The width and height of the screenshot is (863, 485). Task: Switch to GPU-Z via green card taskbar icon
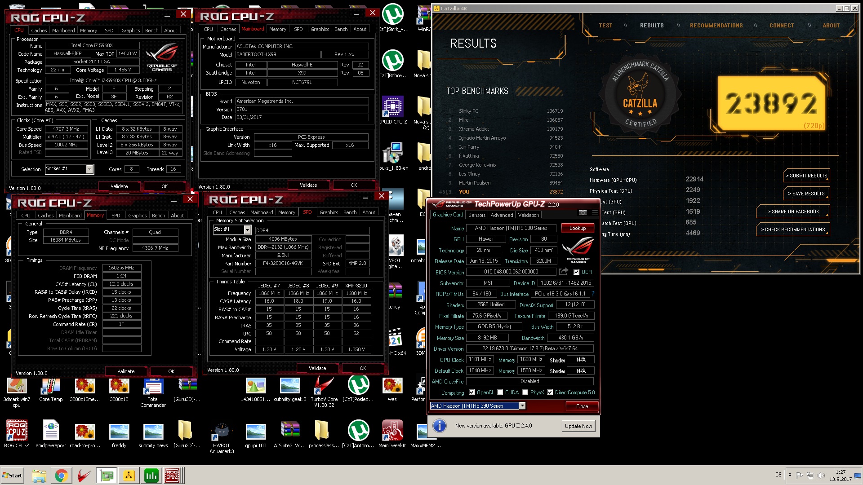107,476
